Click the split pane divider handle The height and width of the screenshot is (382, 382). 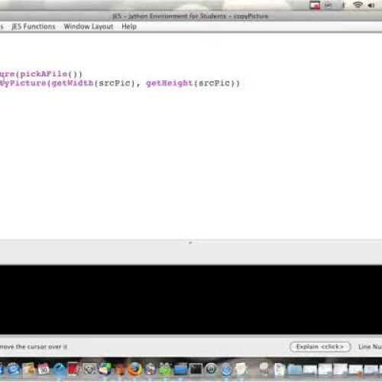(x=190, y=242)
